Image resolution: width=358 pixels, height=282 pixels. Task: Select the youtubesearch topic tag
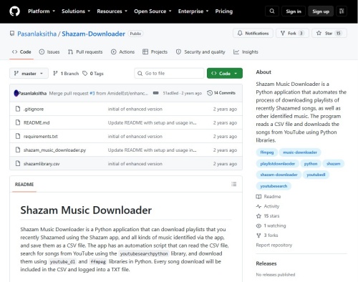pyautogui.click(x=274, y=186)
